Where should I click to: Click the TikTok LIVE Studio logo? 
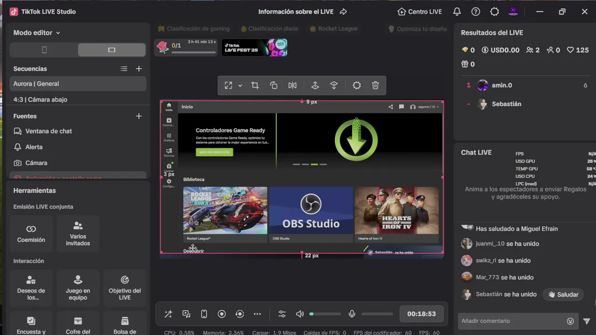(x=14, y=12)
